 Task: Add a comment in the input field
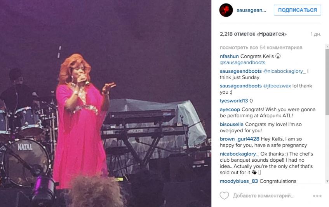point(264,196)
